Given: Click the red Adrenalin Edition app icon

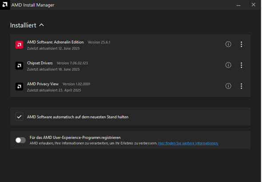Looking at the screenshot, I should pos(19,44).
